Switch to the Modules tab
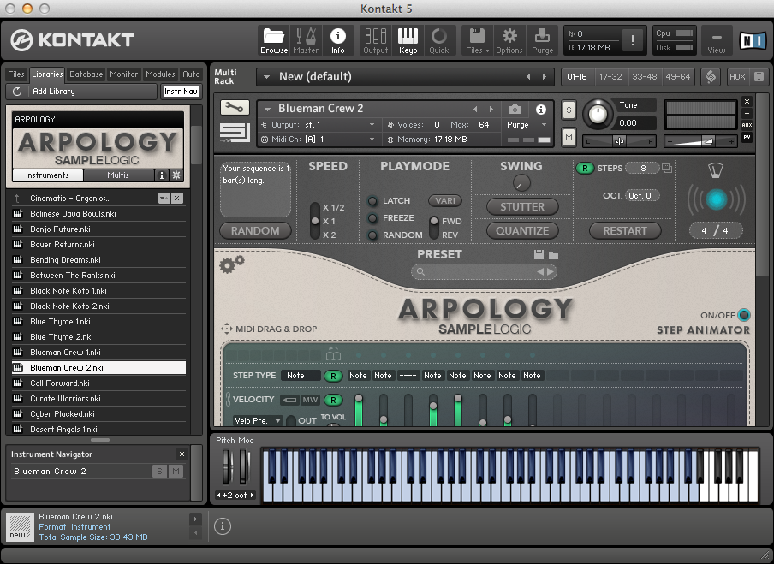Screen dimensions: 774x564 tap(160, 74)
